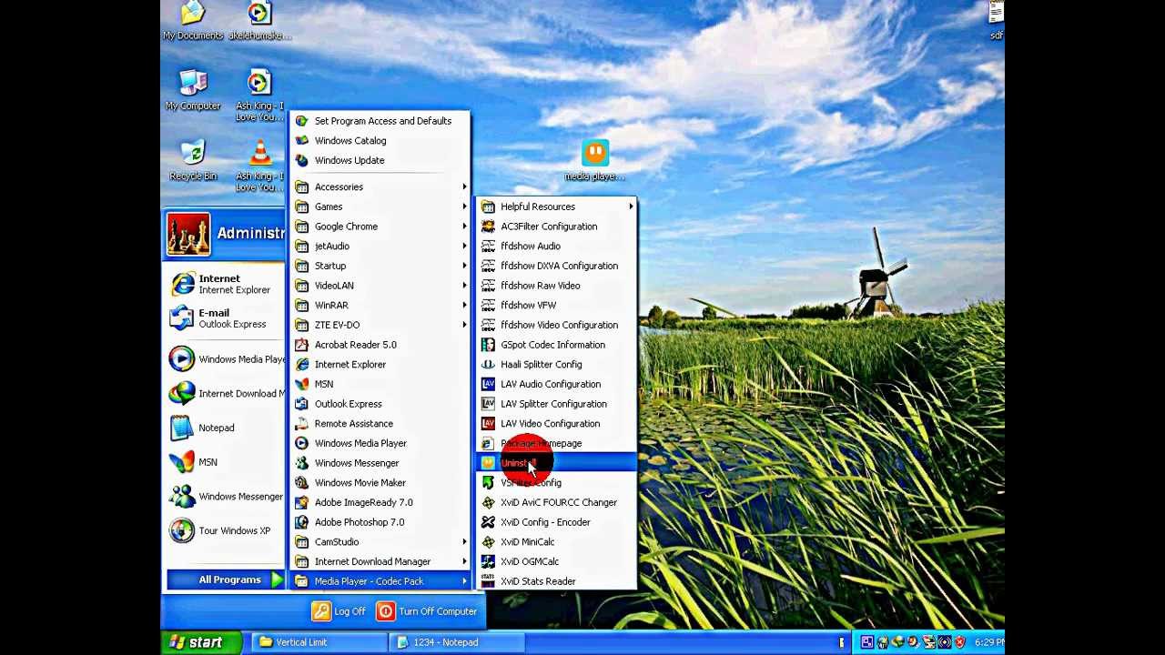Click the Log Off key icon

click(x=321, y=611)
